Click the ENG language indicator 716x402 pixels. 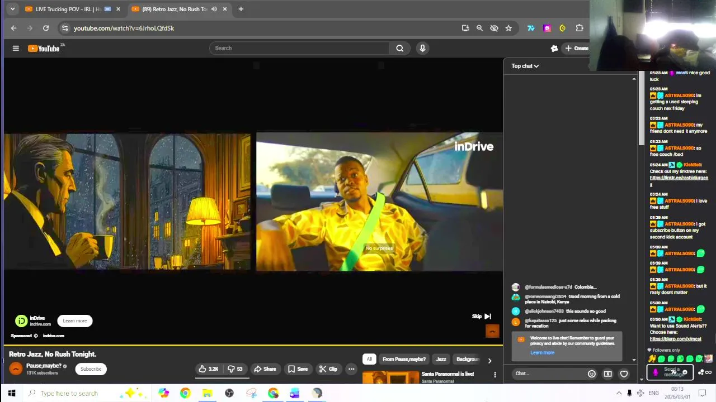pos(653,393)
